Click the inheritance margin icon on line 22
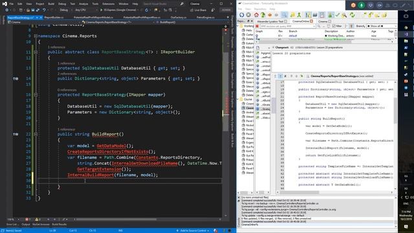Screen dimensions: 414x233 [16, 134]
